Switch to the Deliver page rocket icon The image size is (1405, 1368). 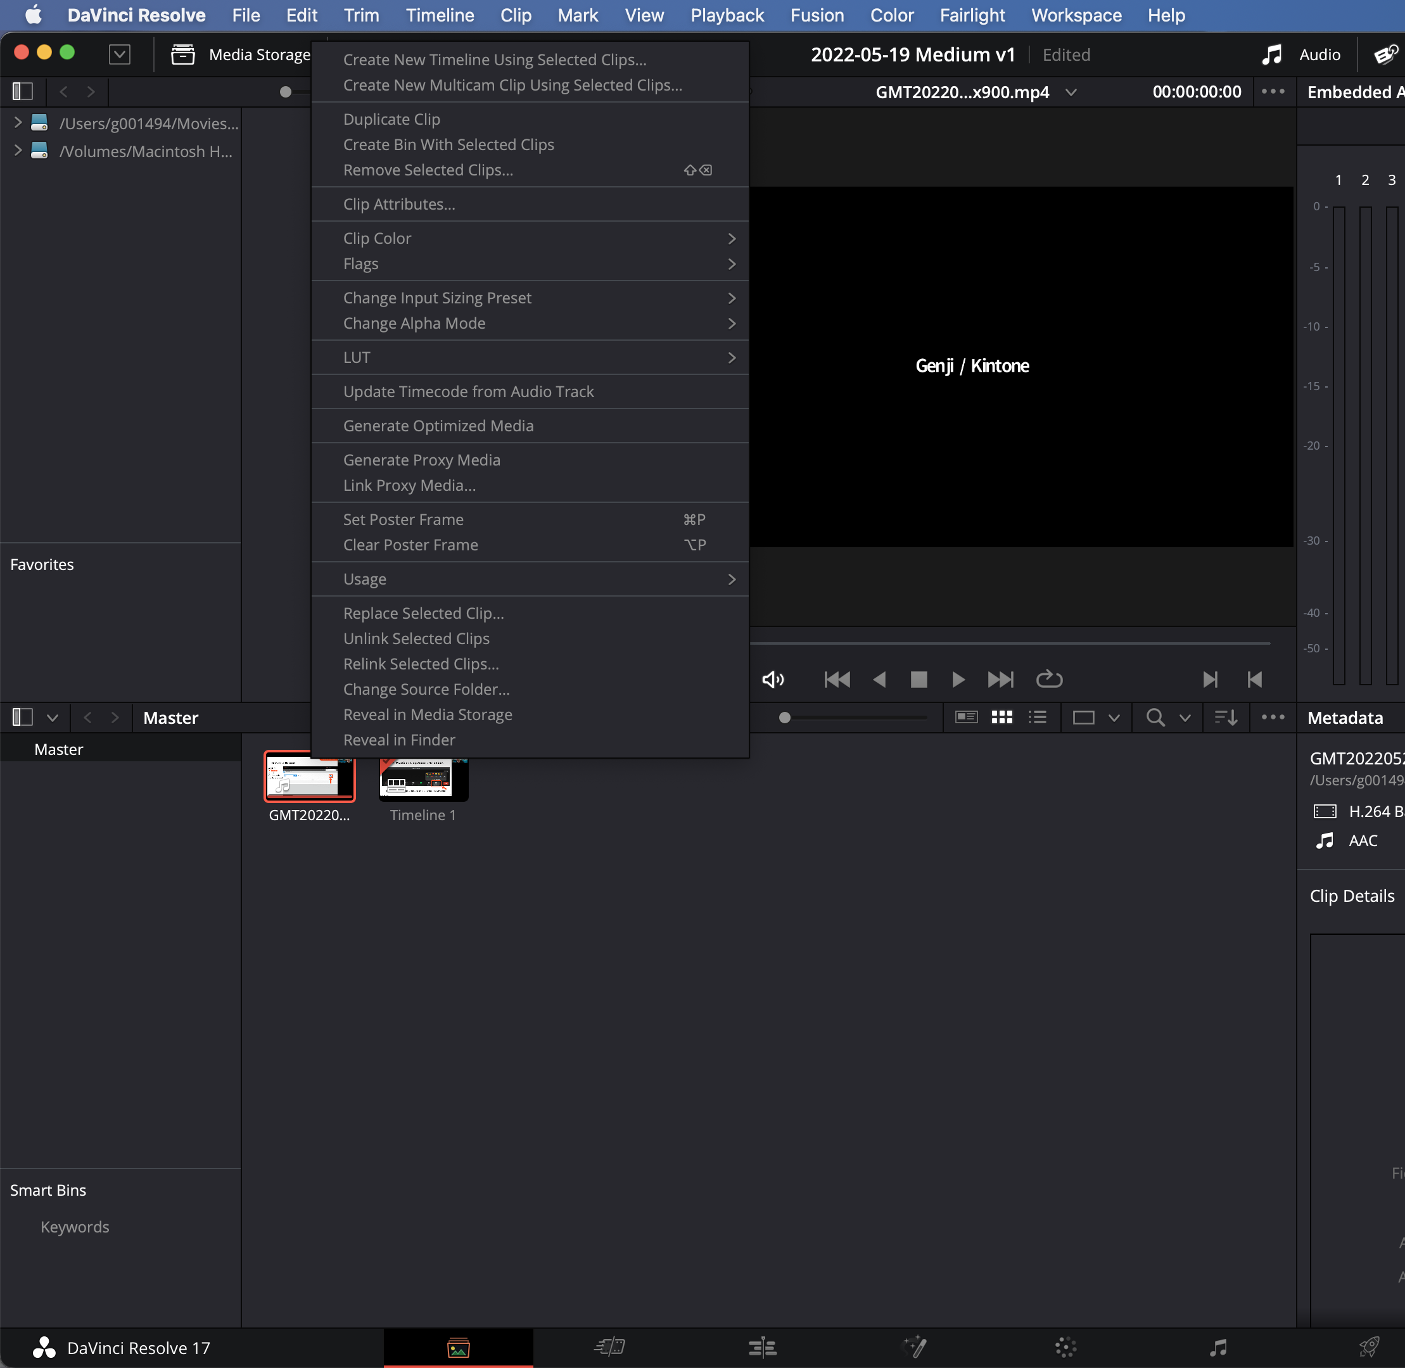pyautogui.click(x=1369, y=1347)
